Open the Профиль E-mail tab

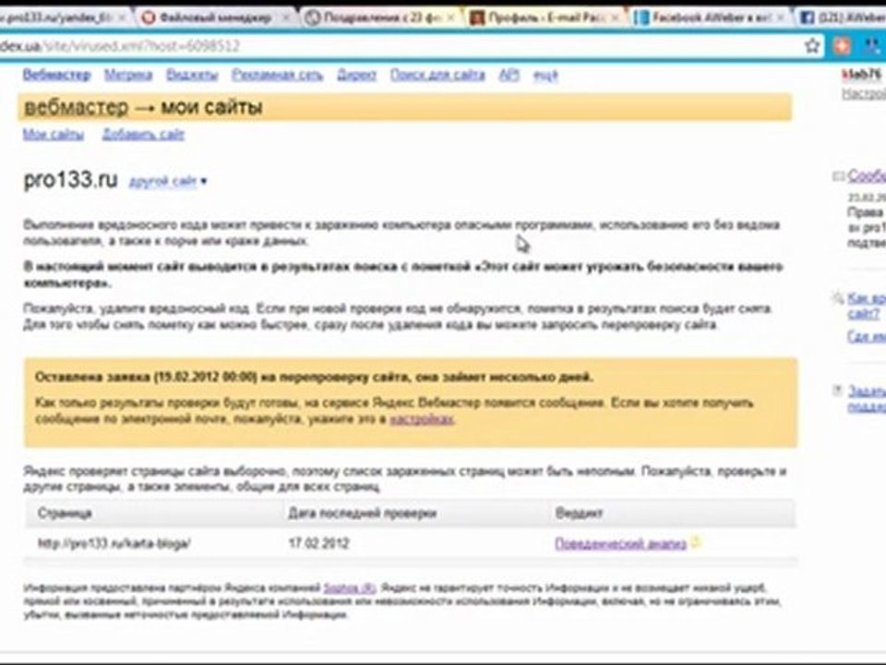pos(545,18)
